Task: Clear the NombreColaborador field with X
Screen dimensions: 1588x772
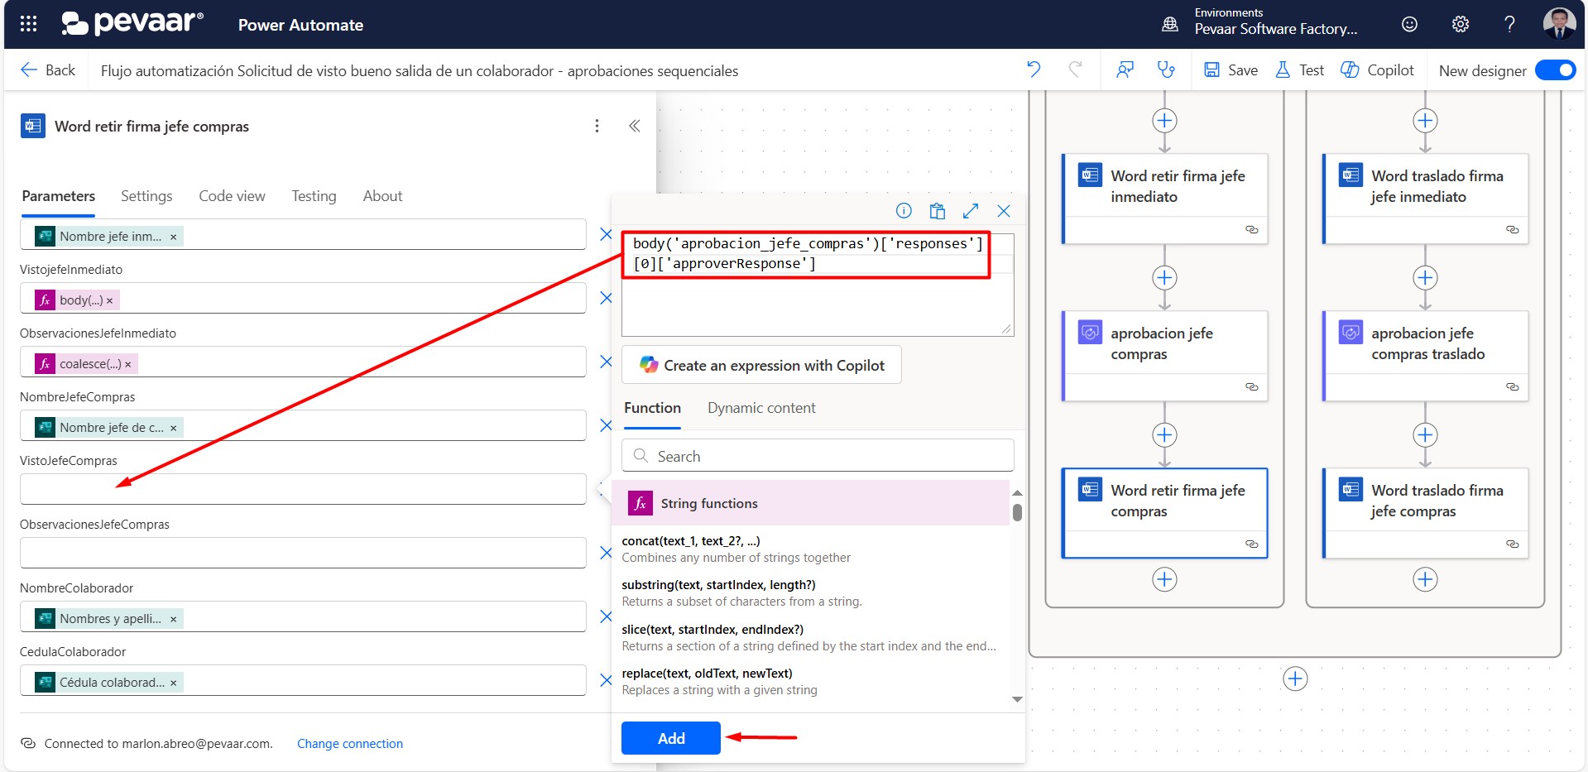Action: 606,616
